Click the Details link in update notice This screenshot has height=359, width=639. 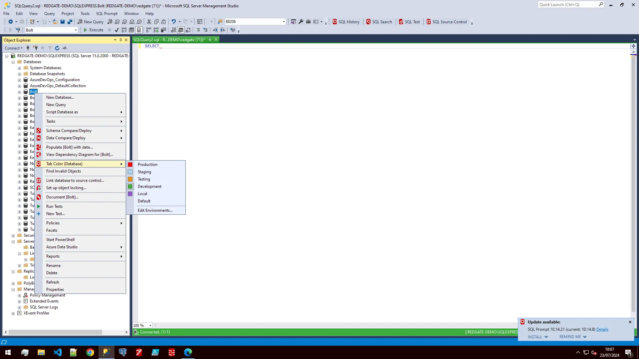tap(602, 329)
